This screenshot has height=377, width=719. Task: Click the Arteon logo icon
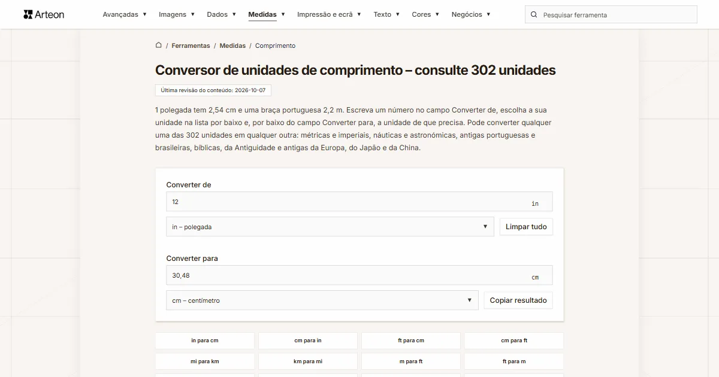click(28, 14)
